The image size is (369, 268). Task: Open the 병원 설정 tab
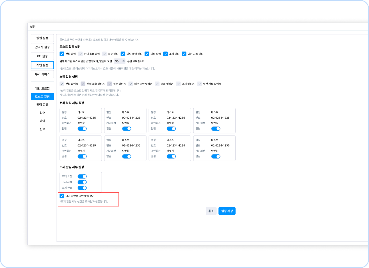[42, 38]
